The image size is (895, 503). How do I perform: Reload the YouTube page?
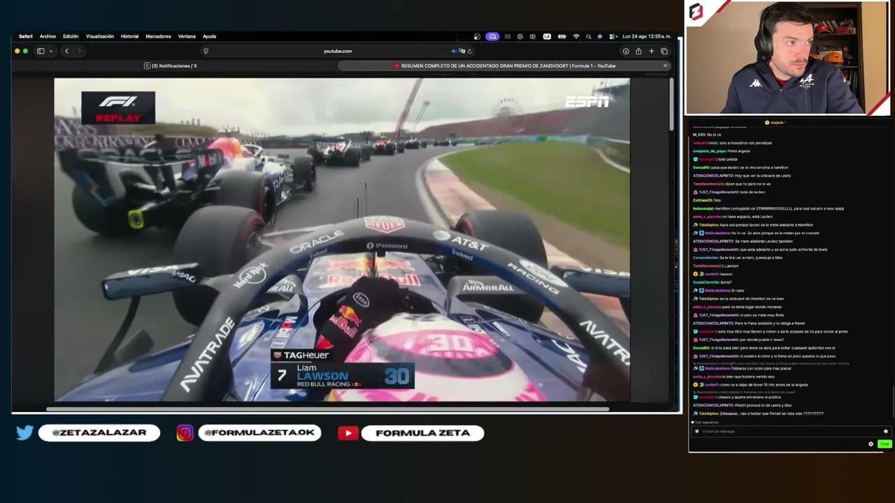coord(469,51)
